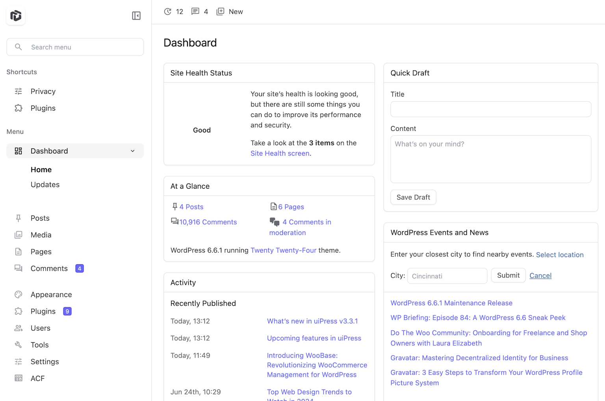Click the Settings sliders icon in menu

coord(19,362)
